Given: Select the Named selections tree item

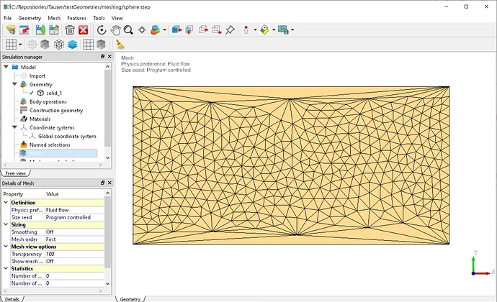Looking at the screenshot, I should pyautogui.click(x=50, y=145).
